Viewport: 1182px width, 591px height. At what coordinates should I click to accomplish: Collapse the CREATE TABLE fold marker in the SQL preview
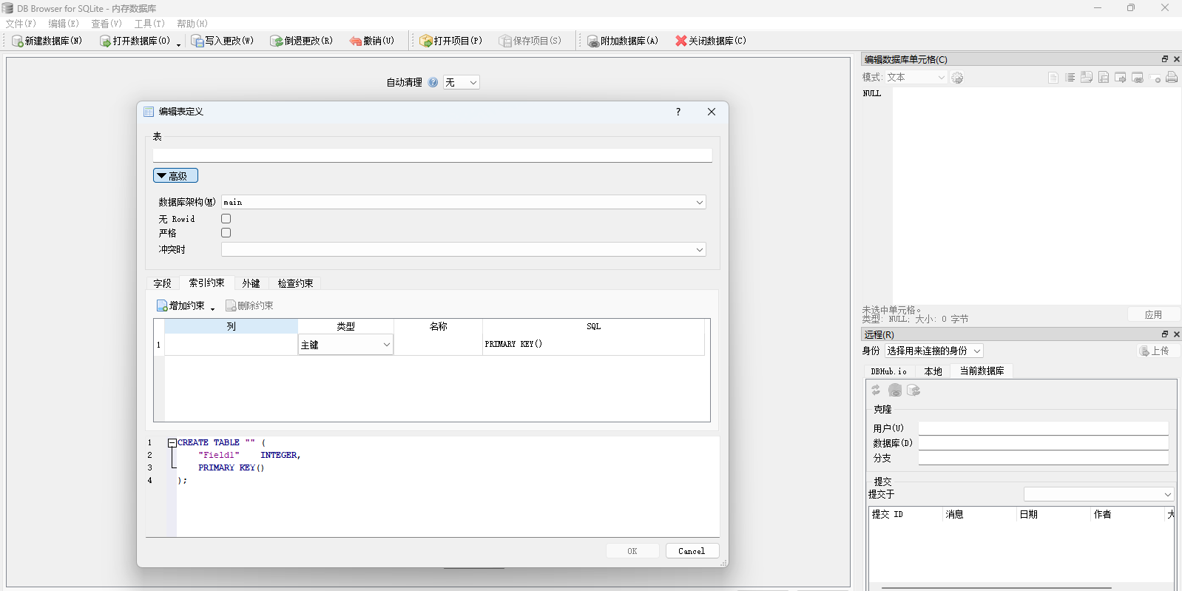(172, 443)
